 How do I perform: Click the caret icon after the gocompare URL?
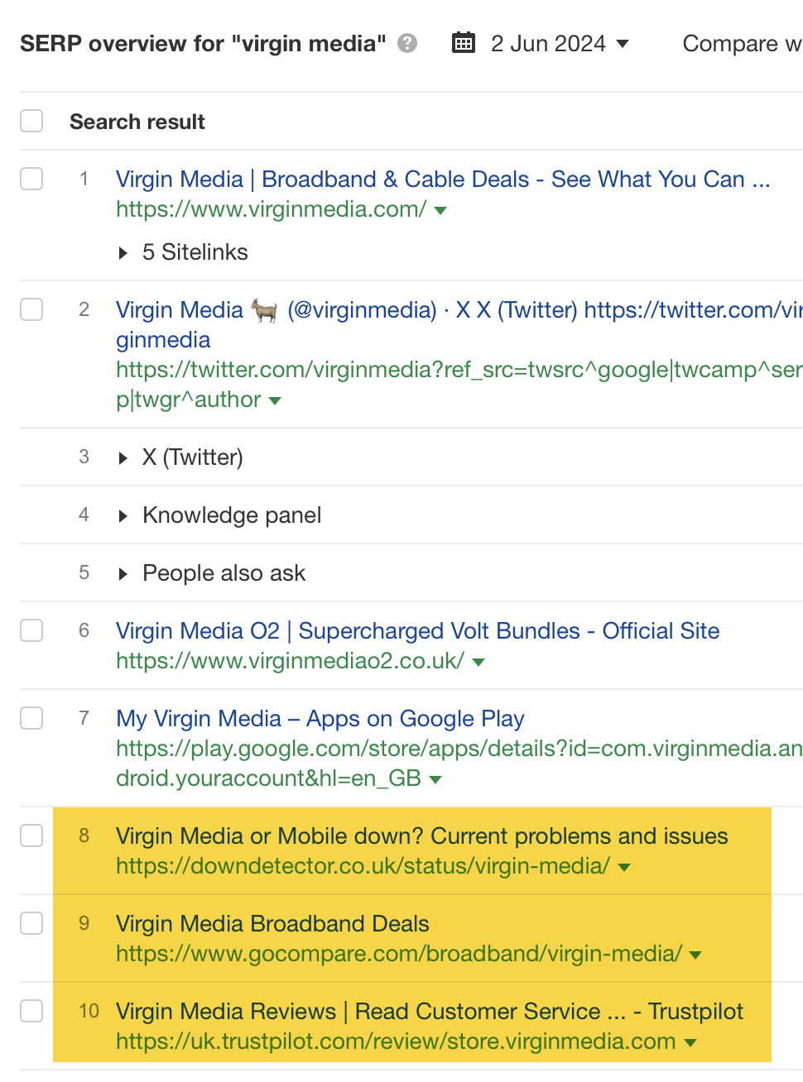pyautogui.click(x=694, y=955)
